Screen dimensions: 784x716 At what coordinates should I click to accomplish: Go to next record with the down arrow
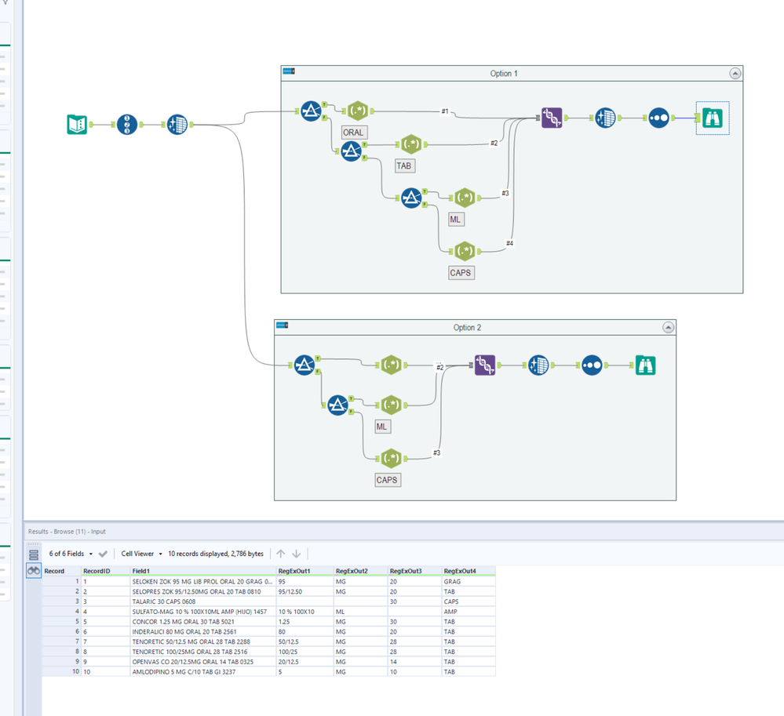[297, 554]
